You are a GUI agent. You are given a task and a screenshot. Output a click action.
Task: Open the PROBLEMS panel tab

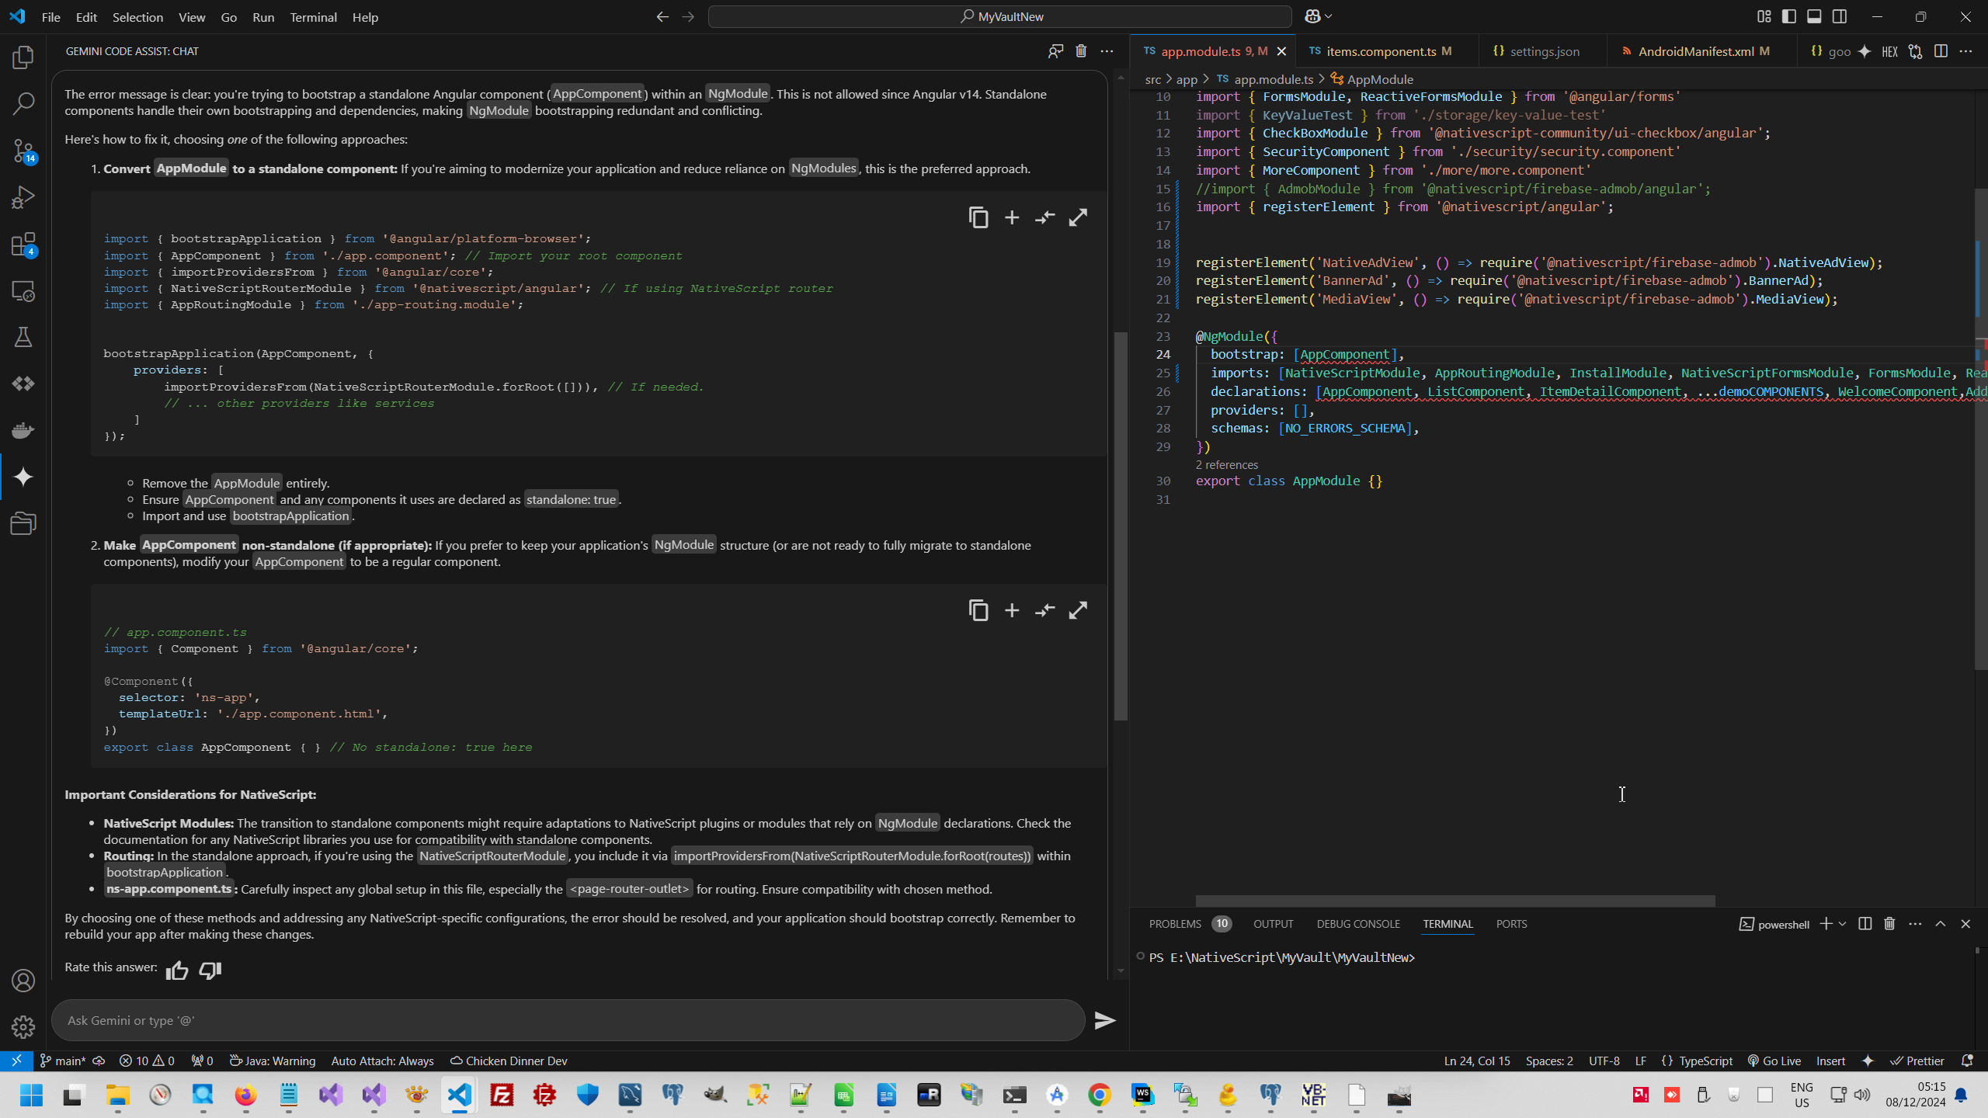point(1175,924)
